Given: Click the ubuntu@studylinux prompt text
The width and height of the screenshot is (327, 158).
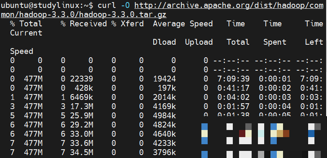Looking at the screenshot, I should pos(47,5).
